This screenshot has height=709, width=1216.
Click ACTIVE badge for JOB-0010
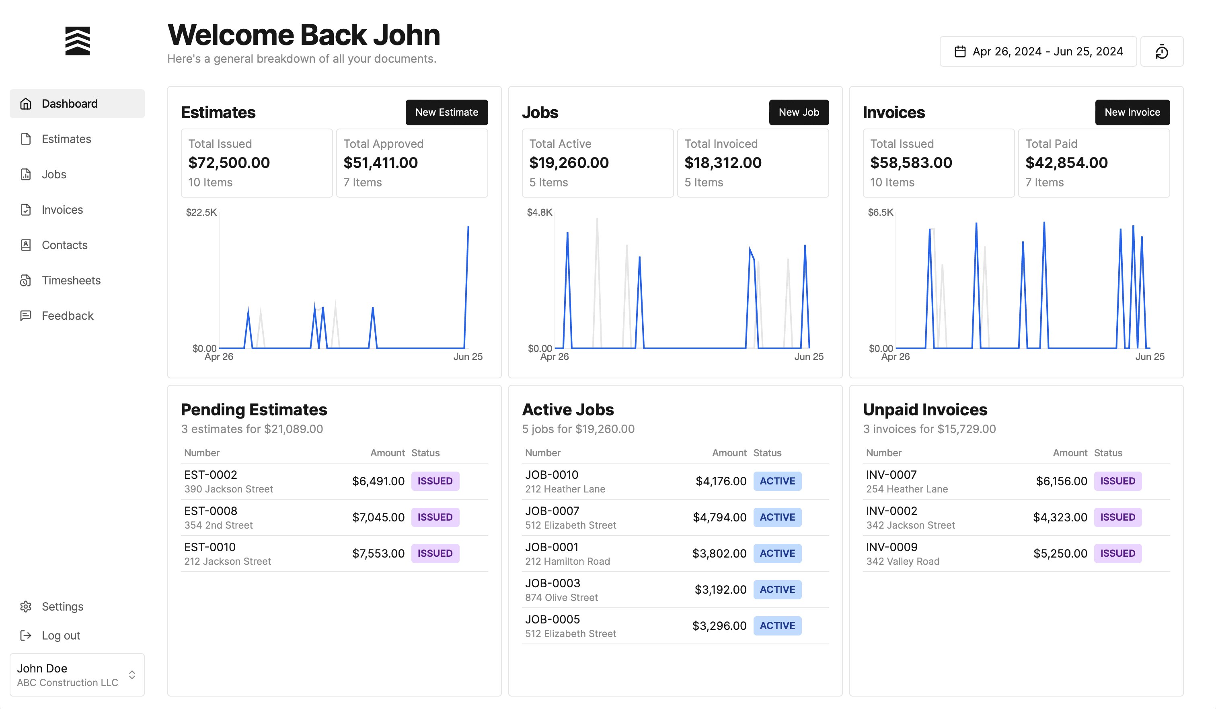tap(777, 481)
